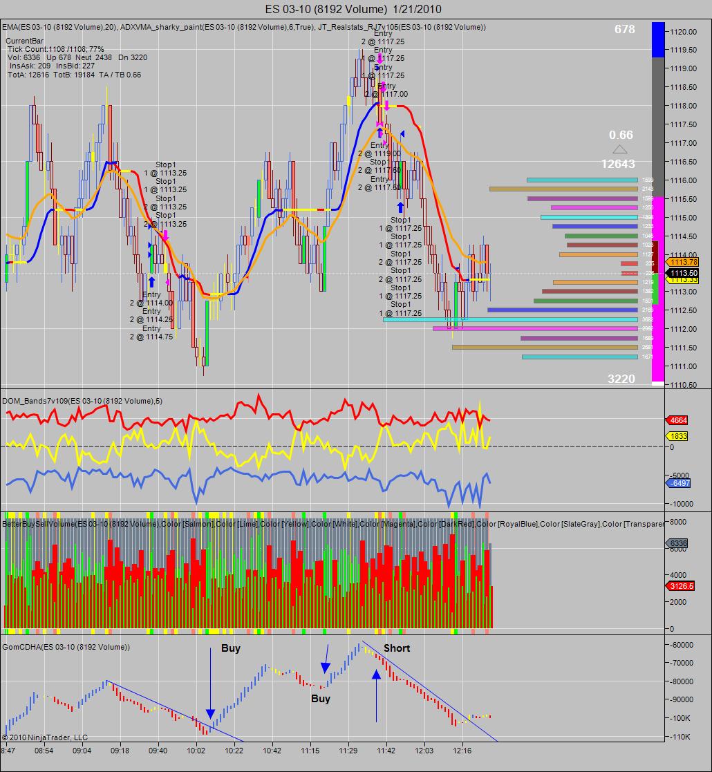
Task: Click the chart title ES 03-10 (8192 Volume) 1/21/2010
Action: coord(353,9)
